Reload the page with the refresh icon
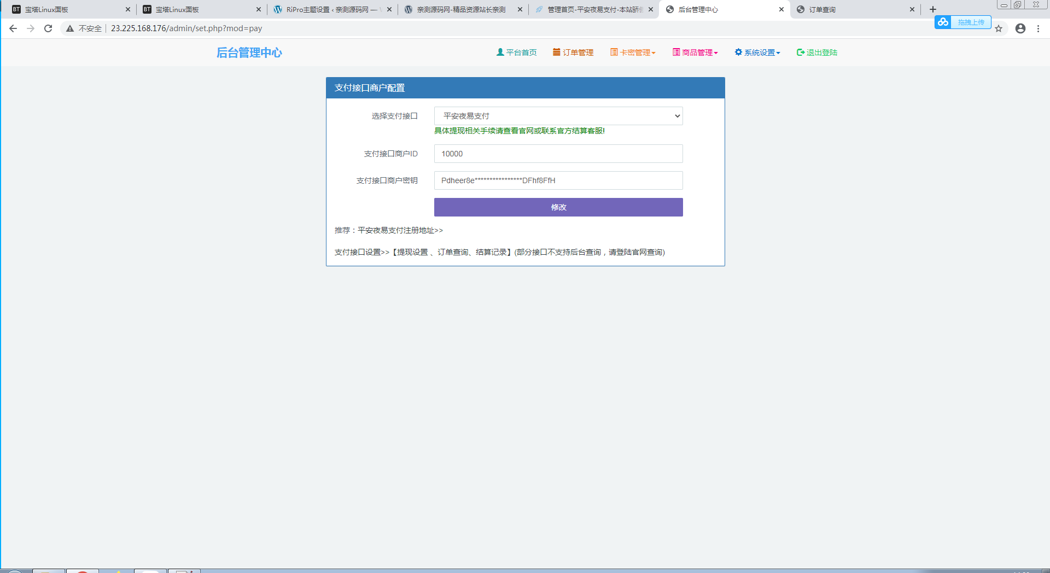Screen dimensions: 1050x573 pos(48,28)
